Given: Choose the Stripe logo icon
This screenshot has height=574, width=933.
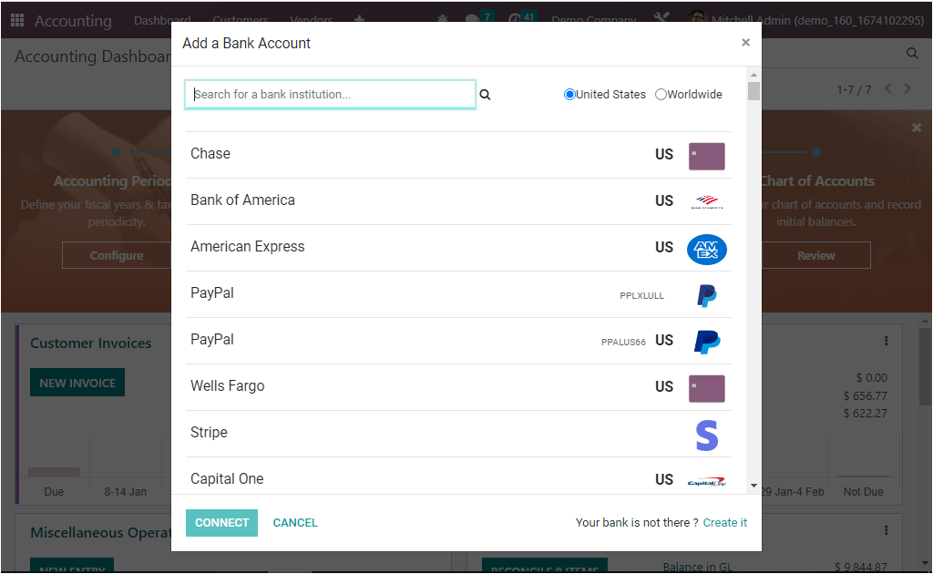Looking at the screenshot, I should (707, 436).
